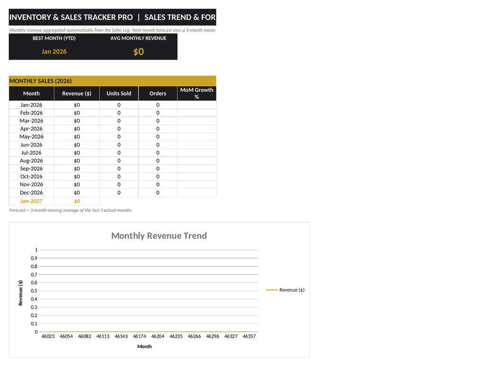Select the Feb-2026 units sold cell

coord(119,113)
